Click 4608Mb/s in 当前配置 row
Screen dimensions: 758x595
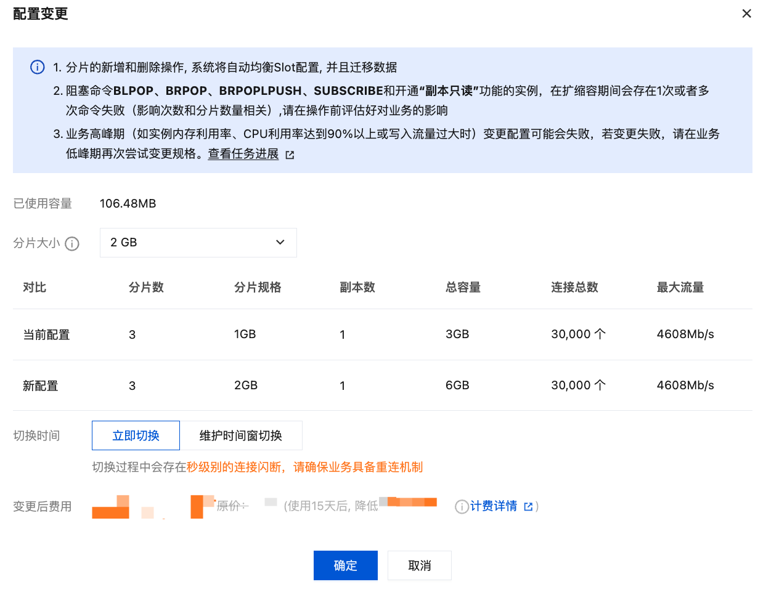(x=685, y=334)
